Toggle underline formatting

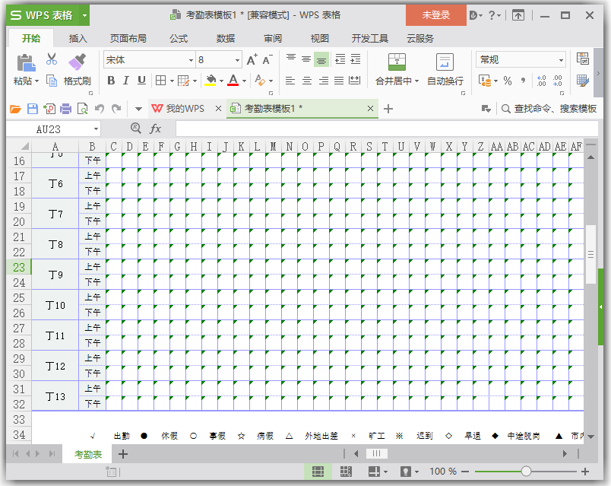click(x=141, y=80)
